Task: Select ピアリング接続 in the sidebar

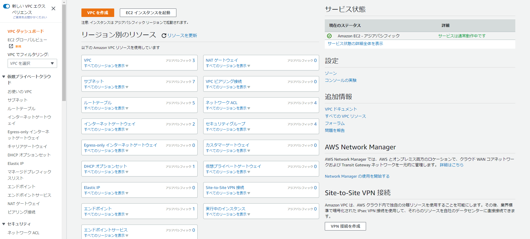Action: coord(21,212)
